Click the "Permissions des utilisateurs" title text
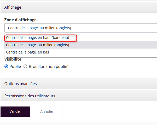 pyautogui.click(x=30, y=96)
